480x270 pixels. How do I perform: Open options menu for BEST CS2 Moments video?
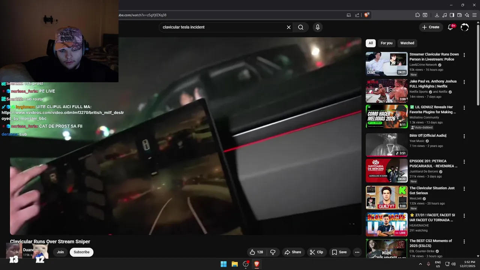[x=464, y=241]
